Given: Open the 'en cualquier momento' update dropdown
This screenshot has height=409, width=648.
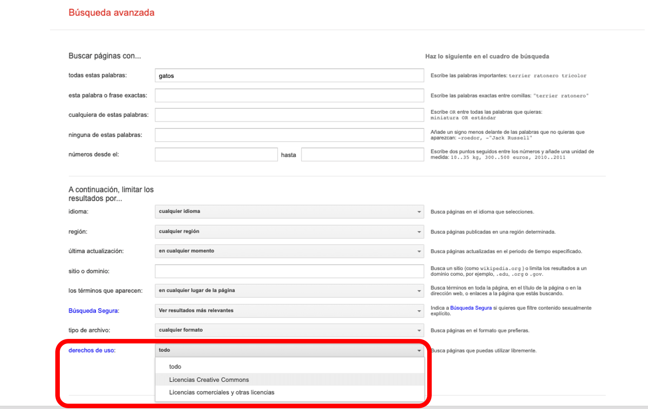Looking at the screenshot, I should click(289, 251).
